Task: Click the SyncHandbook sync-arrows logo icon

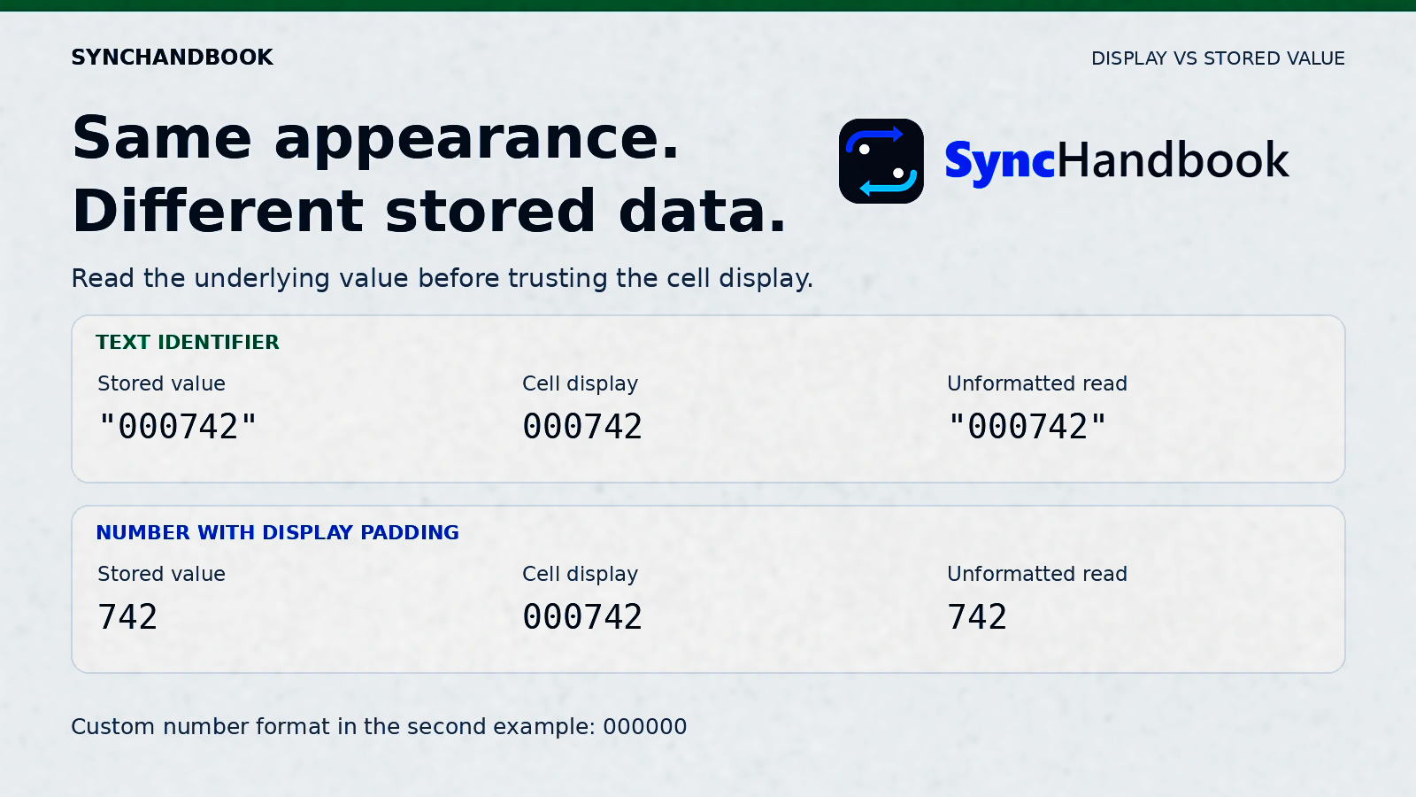Action: (x=881, y=161)
